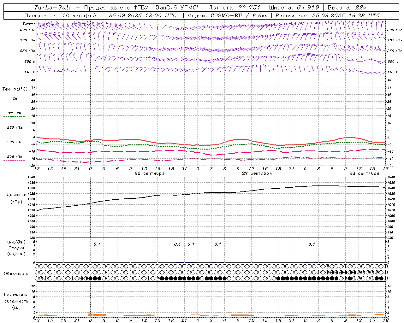Click "-20" on the right temperature axis
404x323 pixels.
pyautogui.click(x=390, y=166)
